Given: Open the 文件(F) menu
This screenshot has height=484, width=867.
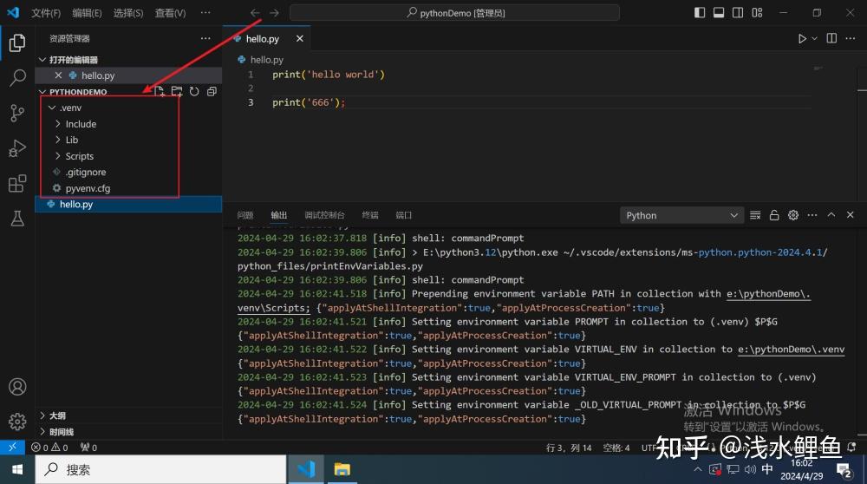Looking at the screenshot, I should (x=45, y=13).
